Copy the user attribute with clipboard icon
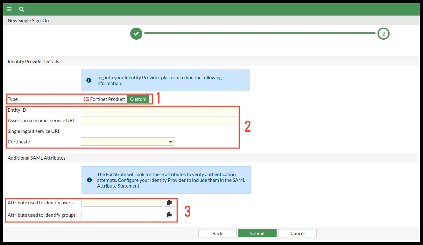 coord(169,203)
